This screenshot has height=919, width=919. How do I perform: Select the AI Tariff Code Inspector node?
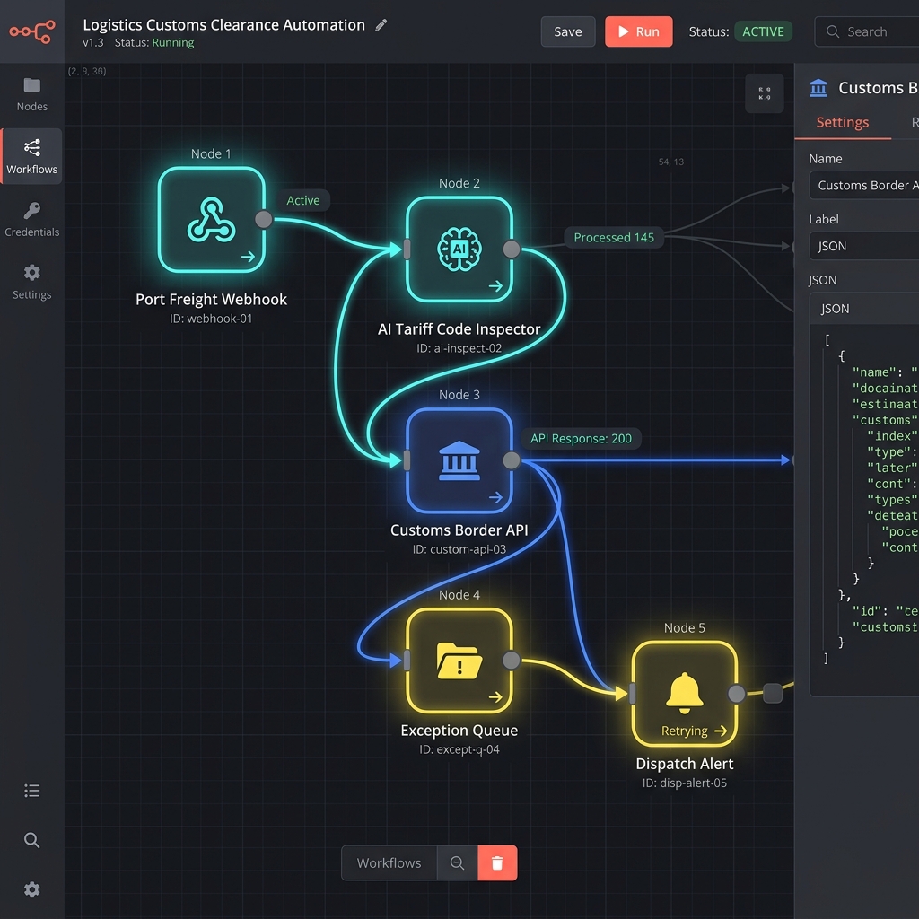459,249
